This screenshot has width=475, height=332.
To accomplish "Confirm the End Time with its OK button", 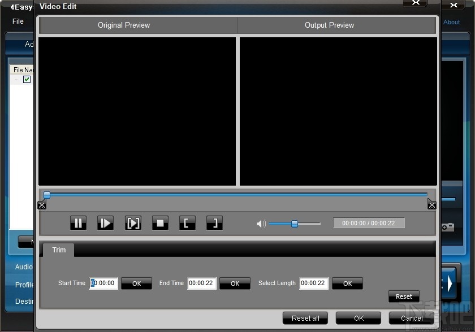I will (235, 283).
